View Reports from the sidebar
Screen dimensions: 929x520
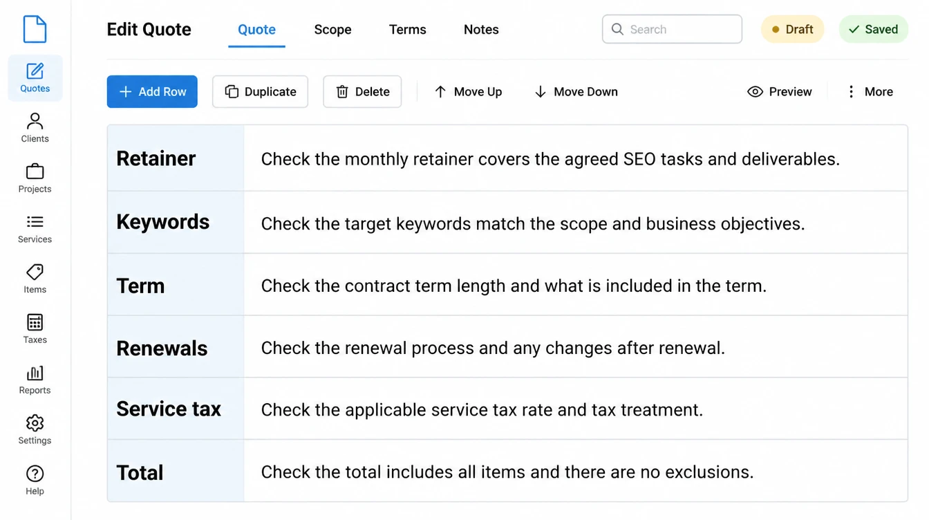point(35,380)
